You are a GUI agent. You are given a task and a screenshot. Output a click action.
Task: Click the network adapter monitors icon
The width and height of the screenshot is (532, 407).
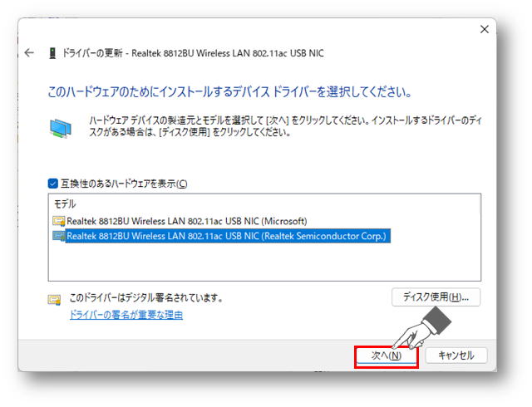coord(61,128)
